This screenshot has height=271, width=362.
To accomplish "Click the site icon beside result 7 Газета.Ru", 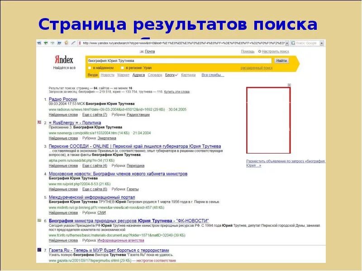I will coord(39,250).
